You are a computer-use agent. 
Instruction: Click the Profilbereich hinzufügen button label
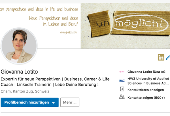click(x=26, y=102)
